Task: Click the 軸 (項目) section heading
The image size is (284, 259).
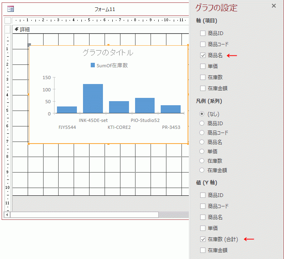Action: [207, 20]
